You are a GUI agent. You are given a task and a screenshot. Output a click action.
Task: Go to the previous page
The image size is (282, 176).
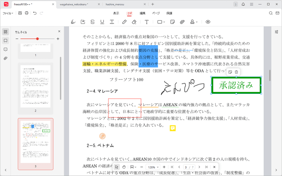(x=179, y=167)
